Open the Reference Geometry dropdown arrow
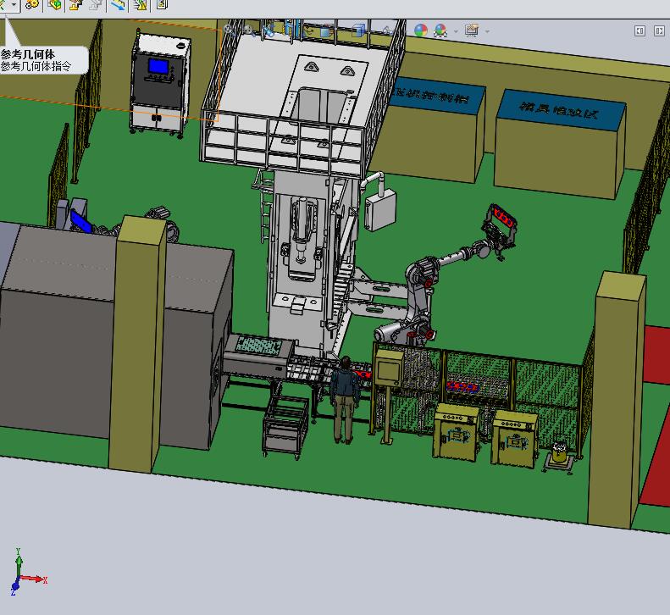The height and width of the screenshot is (615, 670). tap(14, 5)
